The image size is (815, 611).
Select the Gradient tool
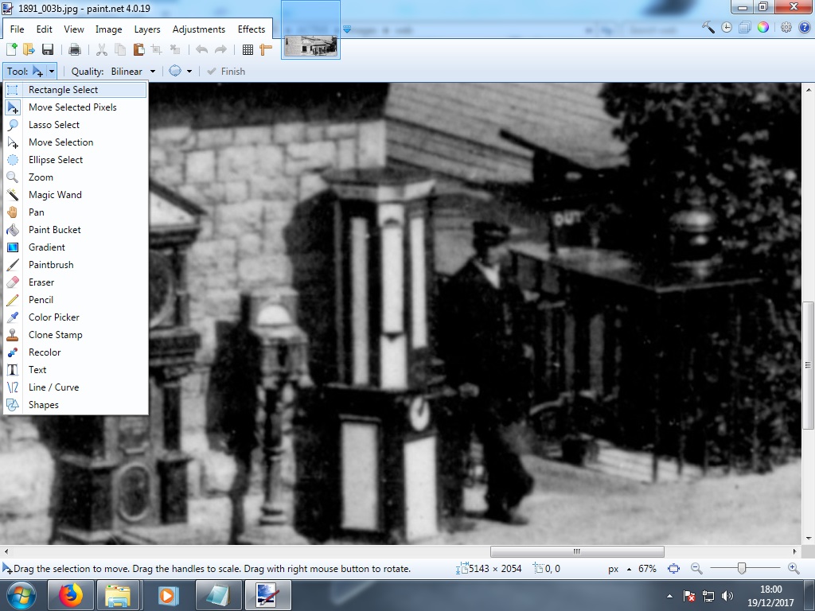click(46, 247)
